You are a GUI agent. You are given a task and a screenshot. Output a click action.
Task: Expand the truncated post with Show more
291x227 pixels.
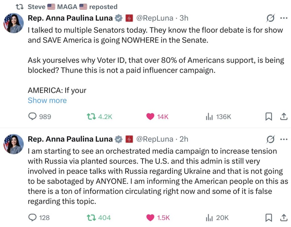click(x=47, y=100)
